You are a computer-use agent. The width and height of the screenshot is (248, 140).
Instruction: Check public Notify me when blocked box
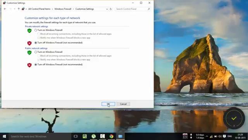click(x=38, y=59)
